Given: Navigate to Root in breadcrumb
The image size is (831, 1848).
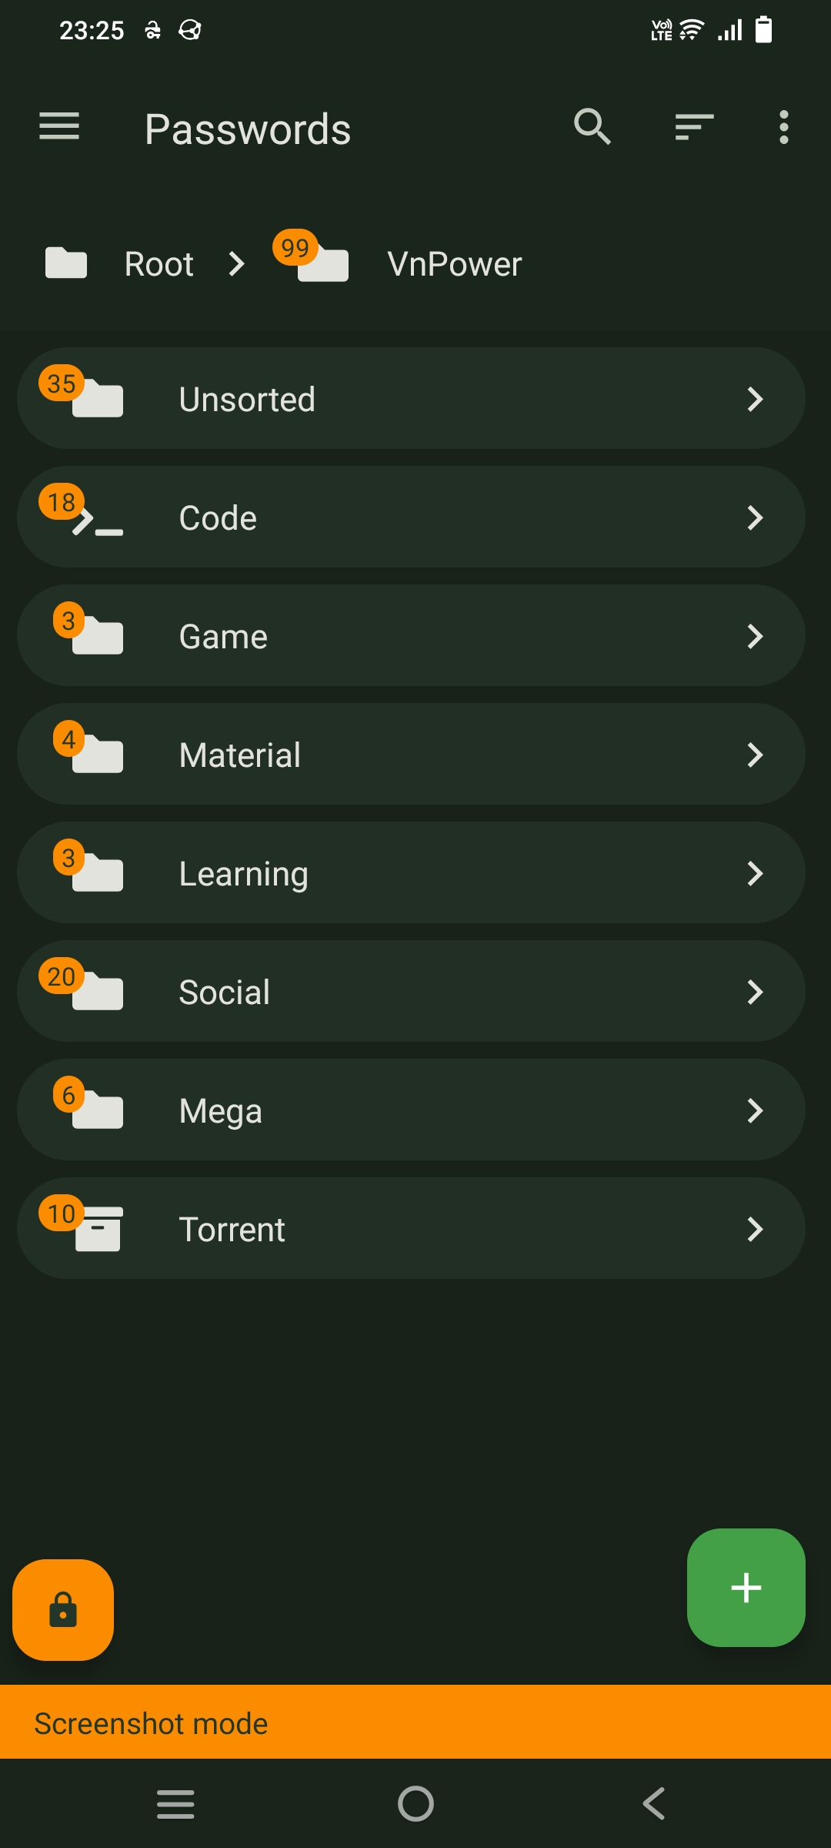Looking at the screenshot, I should point(159,264).
